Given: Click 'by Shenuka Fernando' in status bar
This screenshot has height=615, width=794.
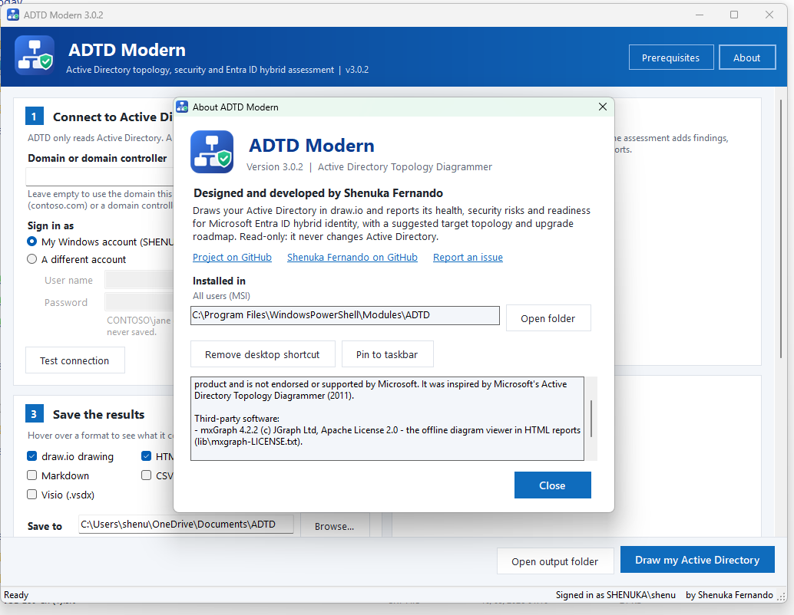Looking at the screenshot, I should [x=729, y=595].
